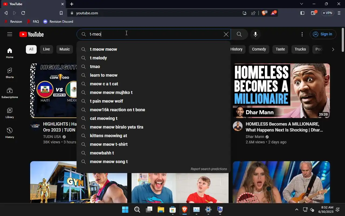The height and width of the screenshot is (216, 345).
Task: Go back in the browser
Action: (6, 13)
